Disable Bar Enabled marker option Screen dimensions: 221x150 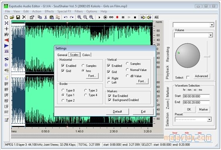click(x=110, y=96)
